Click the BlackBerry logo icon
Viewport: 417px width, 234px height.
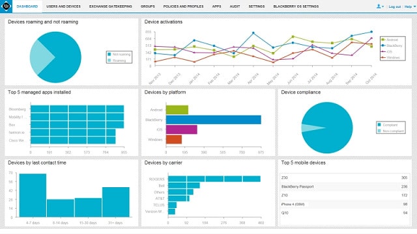point(6,6)
